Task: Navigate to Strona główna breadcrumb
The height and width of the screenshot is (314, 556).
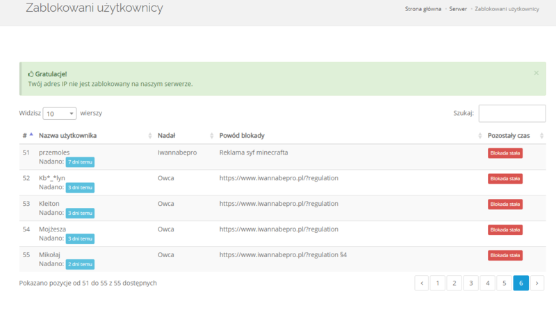Action: [423, 9]
